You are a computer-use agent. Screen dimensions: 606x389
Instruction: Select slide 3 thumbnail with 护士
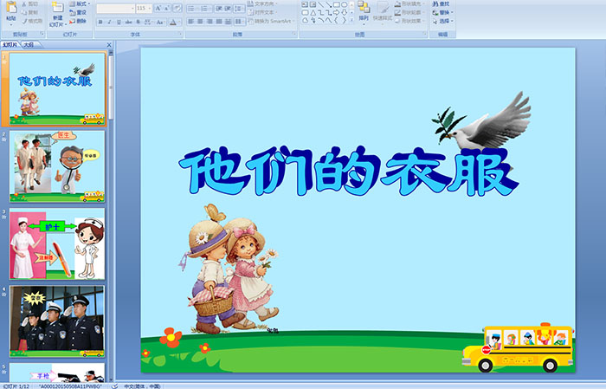point(57,243)
